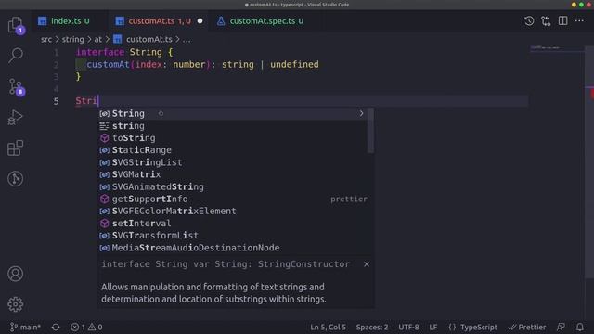Viewport: 594px width, 334px height.
Task: Select the SVGAnimatedString suggestion
Action: pyautogui.click(x=232, y=186)
